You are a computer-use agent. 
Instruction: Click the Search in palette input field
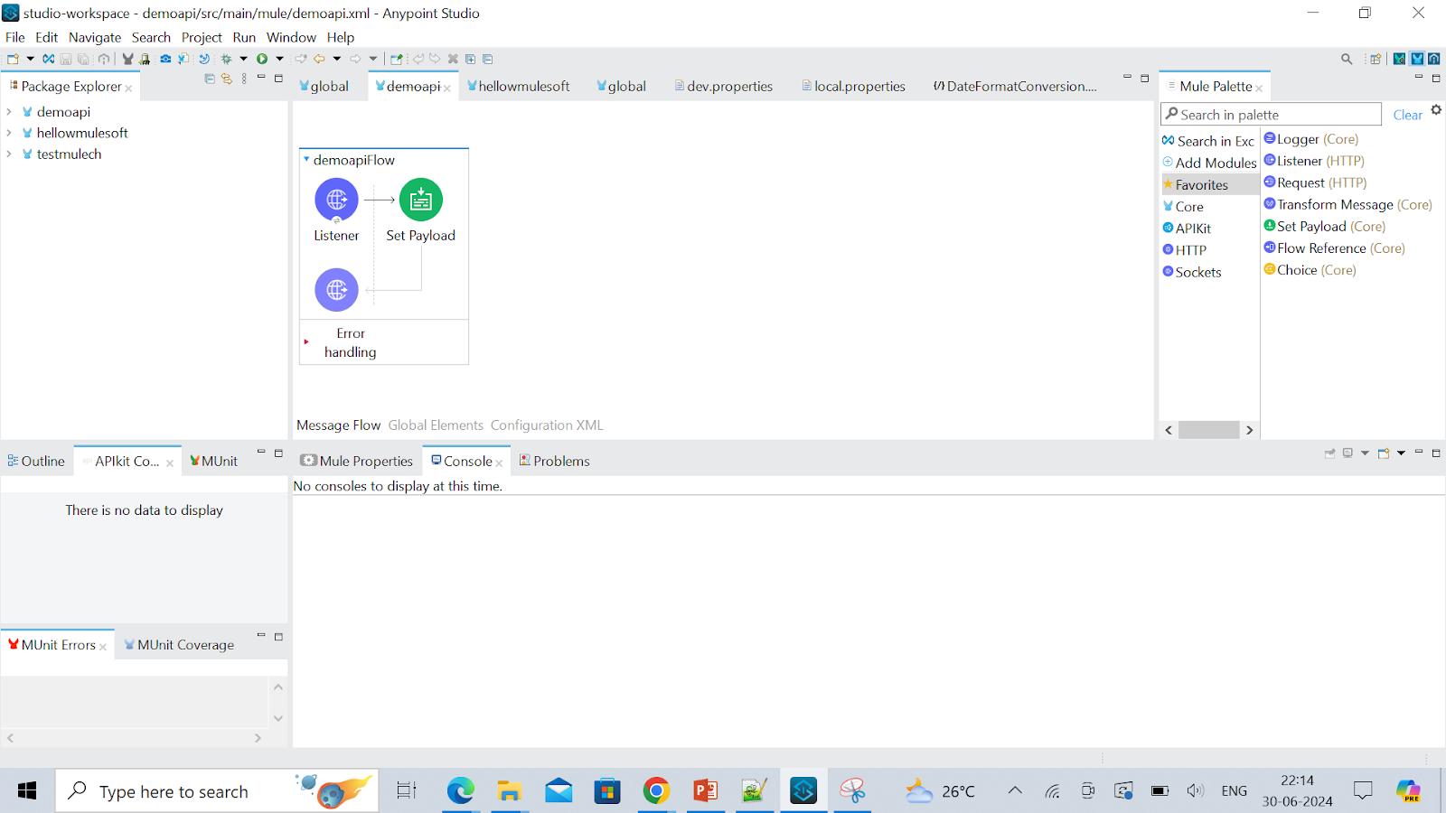(1272, 115)
